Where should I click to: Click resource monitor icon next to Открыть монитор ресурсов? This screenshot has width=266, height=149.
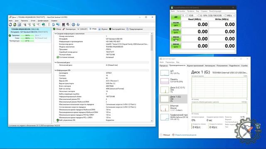click(173, 135)
